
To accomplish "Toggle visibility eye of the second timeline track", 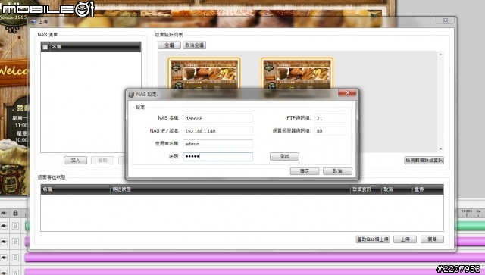I will (4, 242).
